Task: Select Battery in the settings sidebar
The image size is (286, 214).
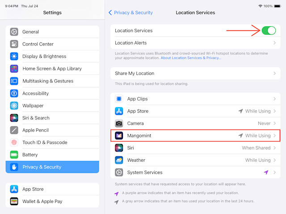Action: click(x=52, y=155)
